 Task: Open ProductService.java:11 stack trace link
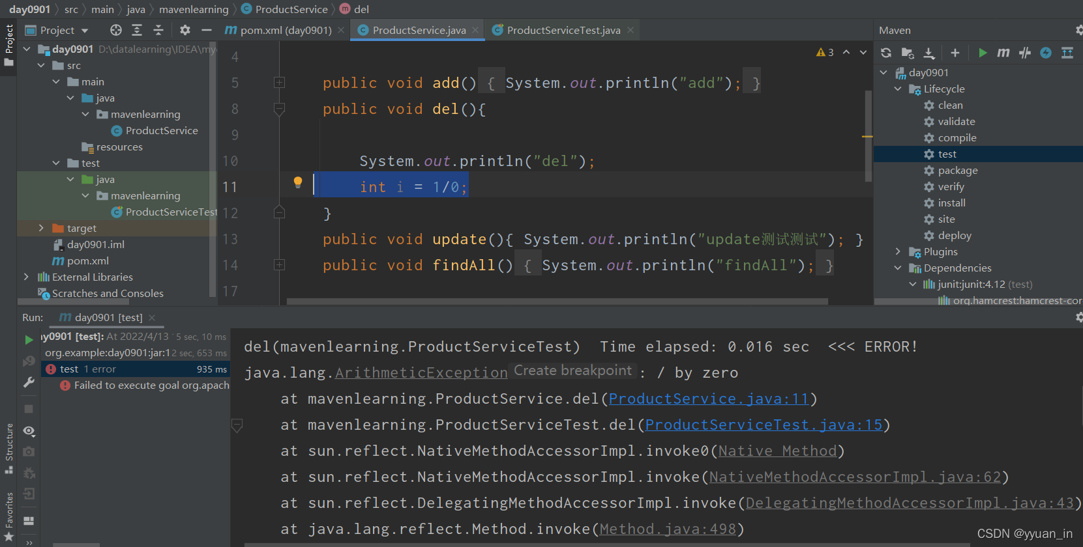709,399
